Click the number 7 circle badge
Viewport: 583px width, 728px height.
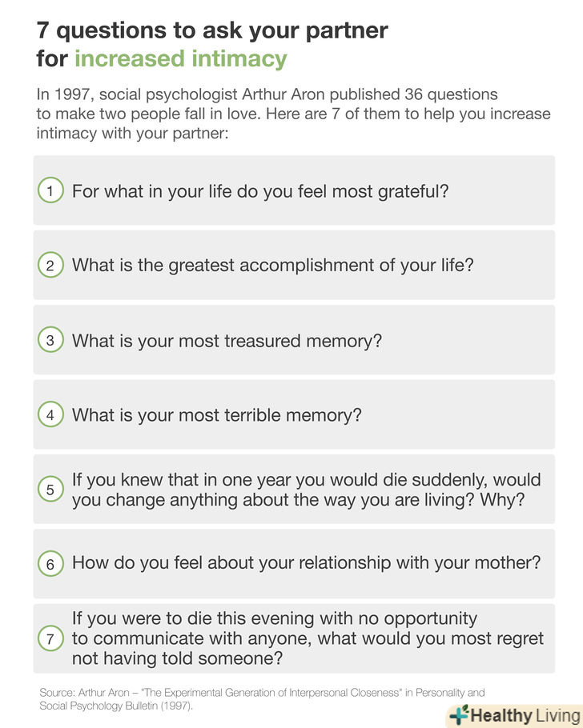tap(50, 638)
